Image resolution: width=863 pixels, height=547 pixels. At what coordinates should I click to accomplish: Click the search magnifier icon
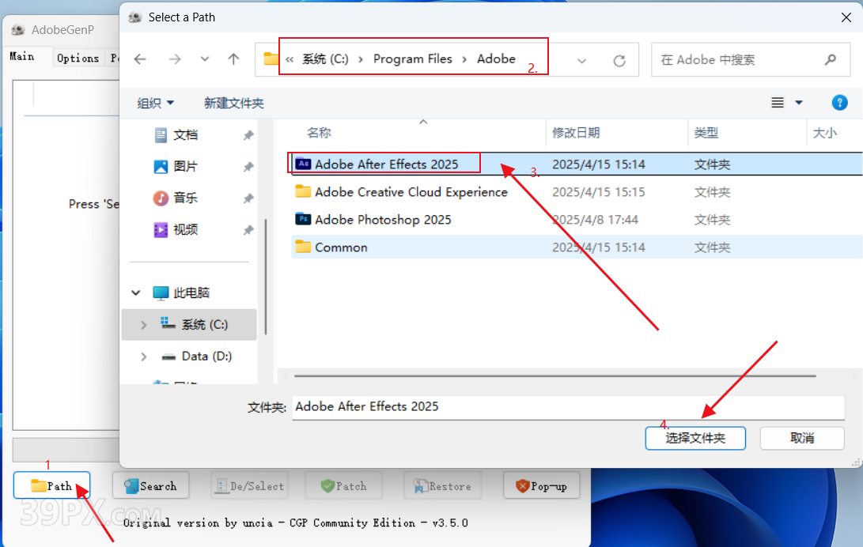(x=830, y=59)
